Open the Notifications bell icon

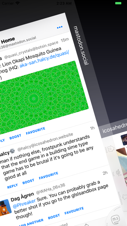124,196
